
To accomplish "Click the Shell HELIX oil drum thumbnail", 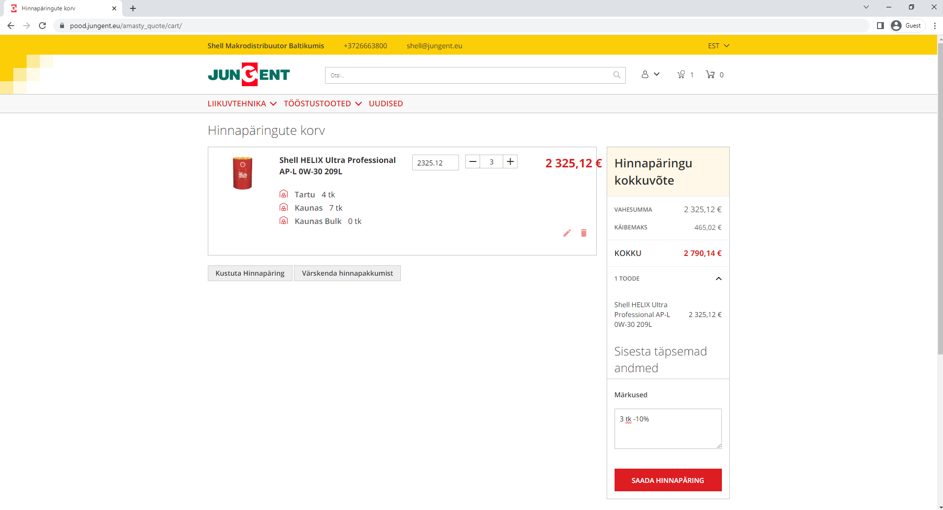I will [x=242, y=173].
